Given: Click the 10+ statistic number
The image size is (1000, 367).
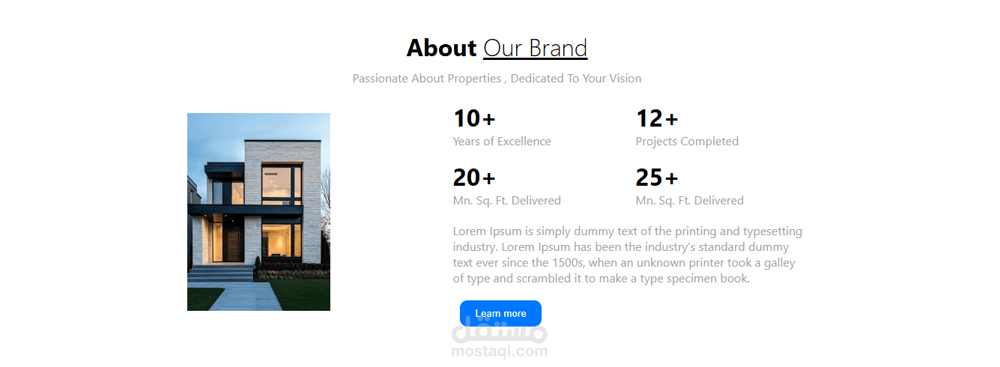Looking at the screenshot, I should tap(467, 118).
